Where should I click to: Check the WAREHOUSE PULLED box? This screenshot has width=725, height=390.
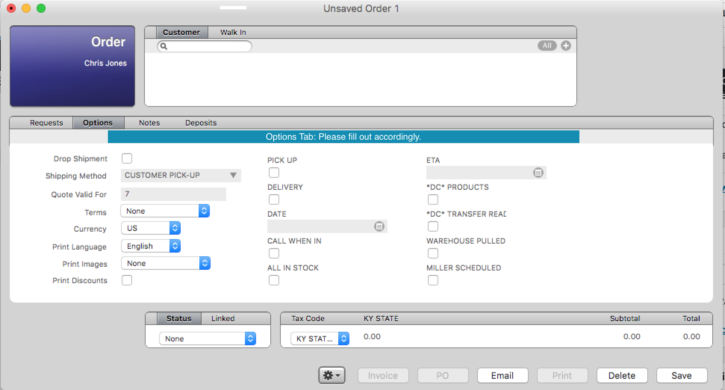point(433,253)
